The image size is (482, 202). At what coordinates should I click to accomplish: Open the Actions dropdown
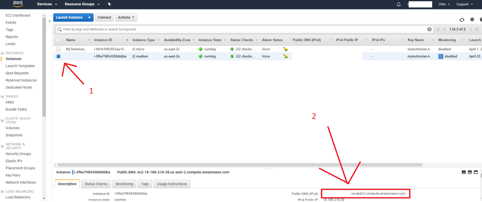[x=126, y=17]
